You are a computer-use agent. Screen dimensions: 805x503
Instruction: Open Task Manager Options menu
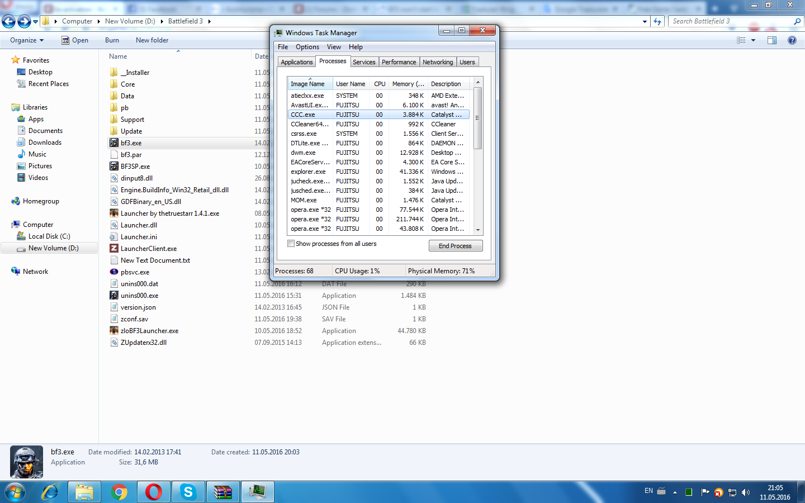(307, 47)
